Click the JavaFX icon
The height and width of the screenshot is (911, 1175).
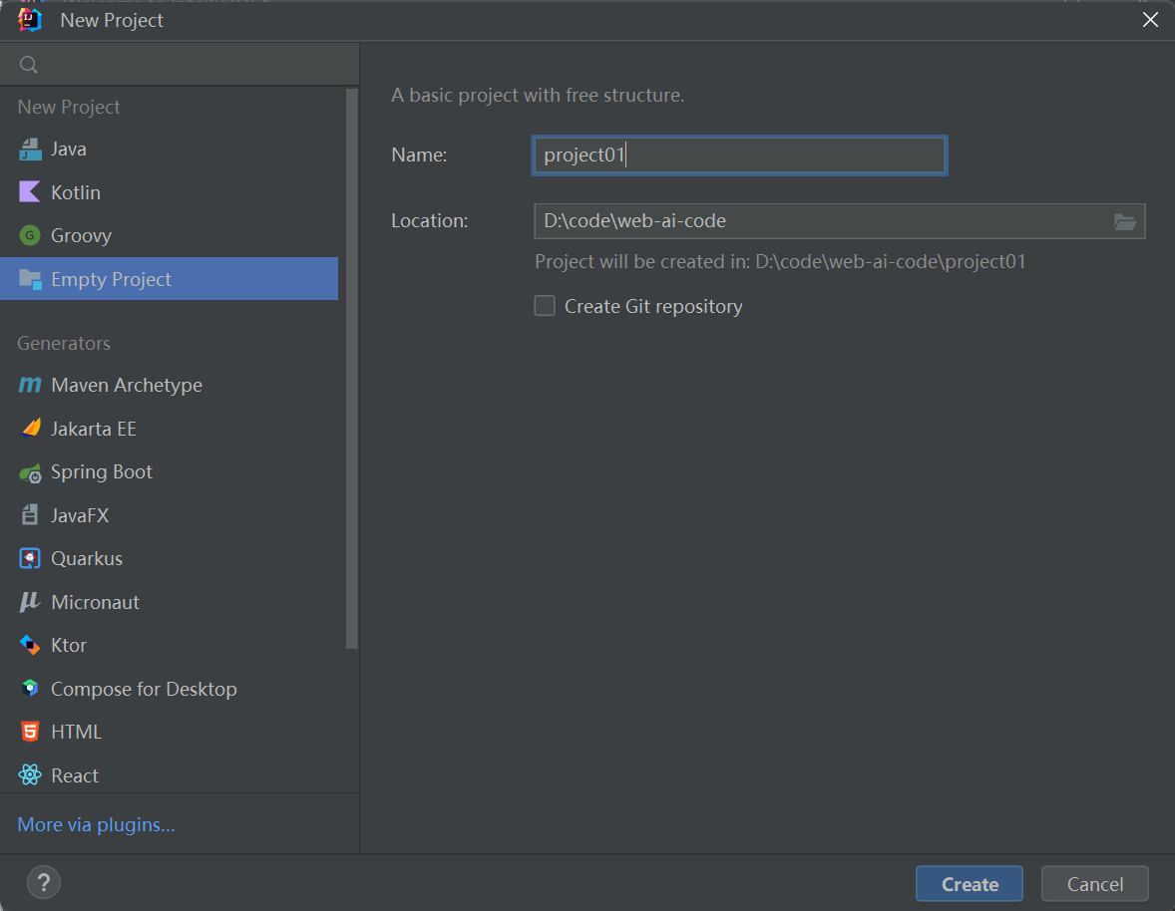point(30,515)
